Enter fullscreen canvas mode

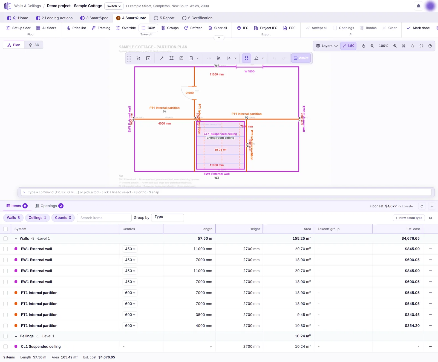421,46
